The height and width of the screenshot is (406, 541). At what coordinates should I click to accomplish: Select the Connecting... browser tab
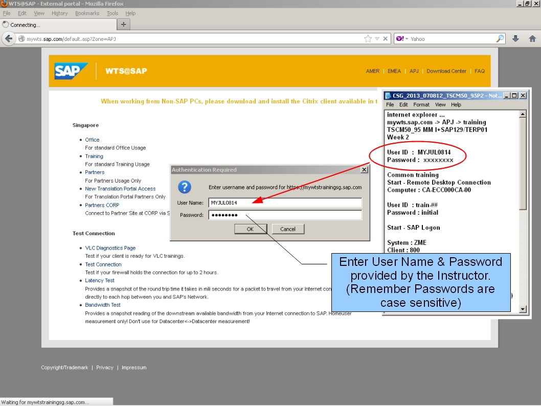[28, 25]
